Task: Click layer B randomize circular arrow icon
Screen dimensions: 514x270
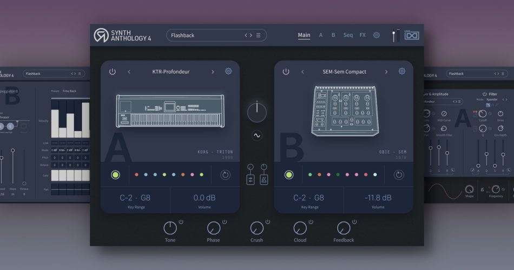Action: click(399, 174)
